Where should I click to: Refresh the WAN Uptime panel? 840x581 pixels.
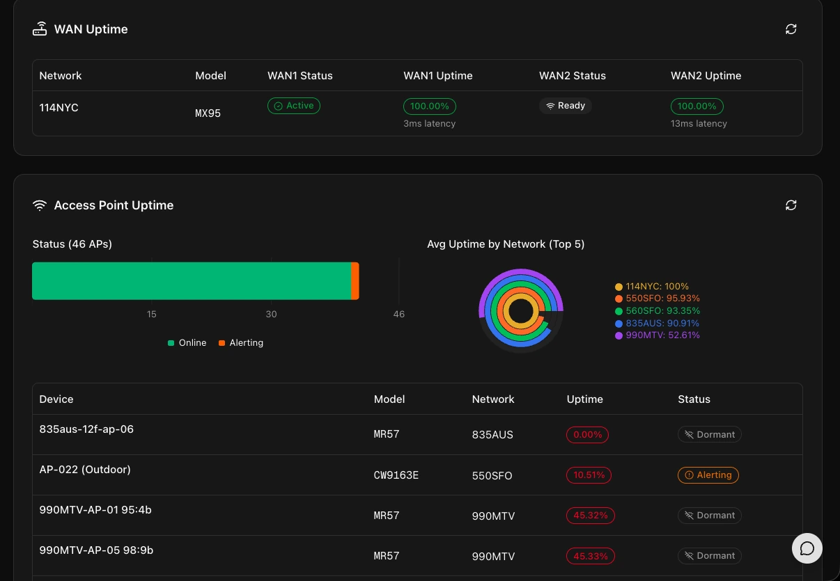coord(791,29)
